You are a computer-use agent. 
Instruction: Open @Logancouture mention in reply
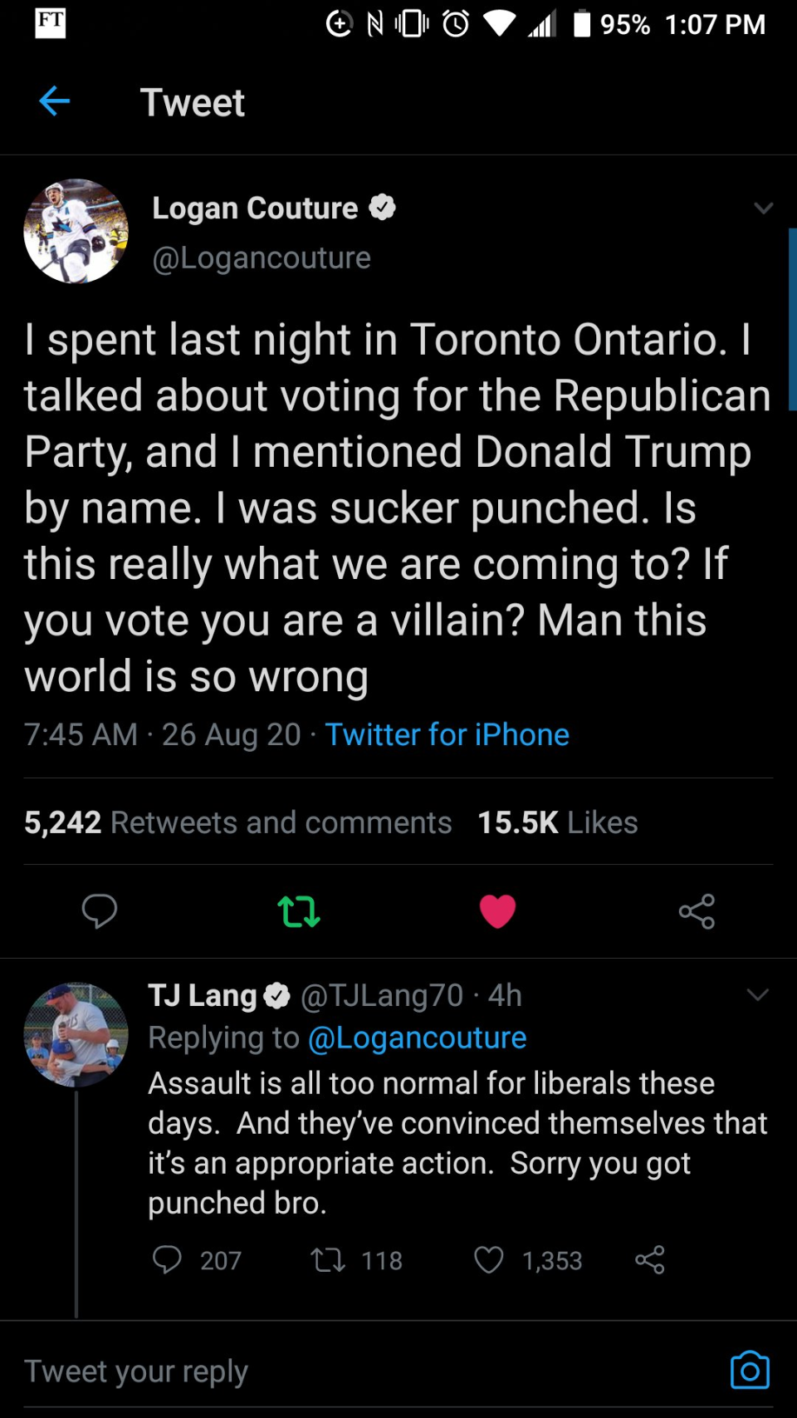click(417, 1038)
